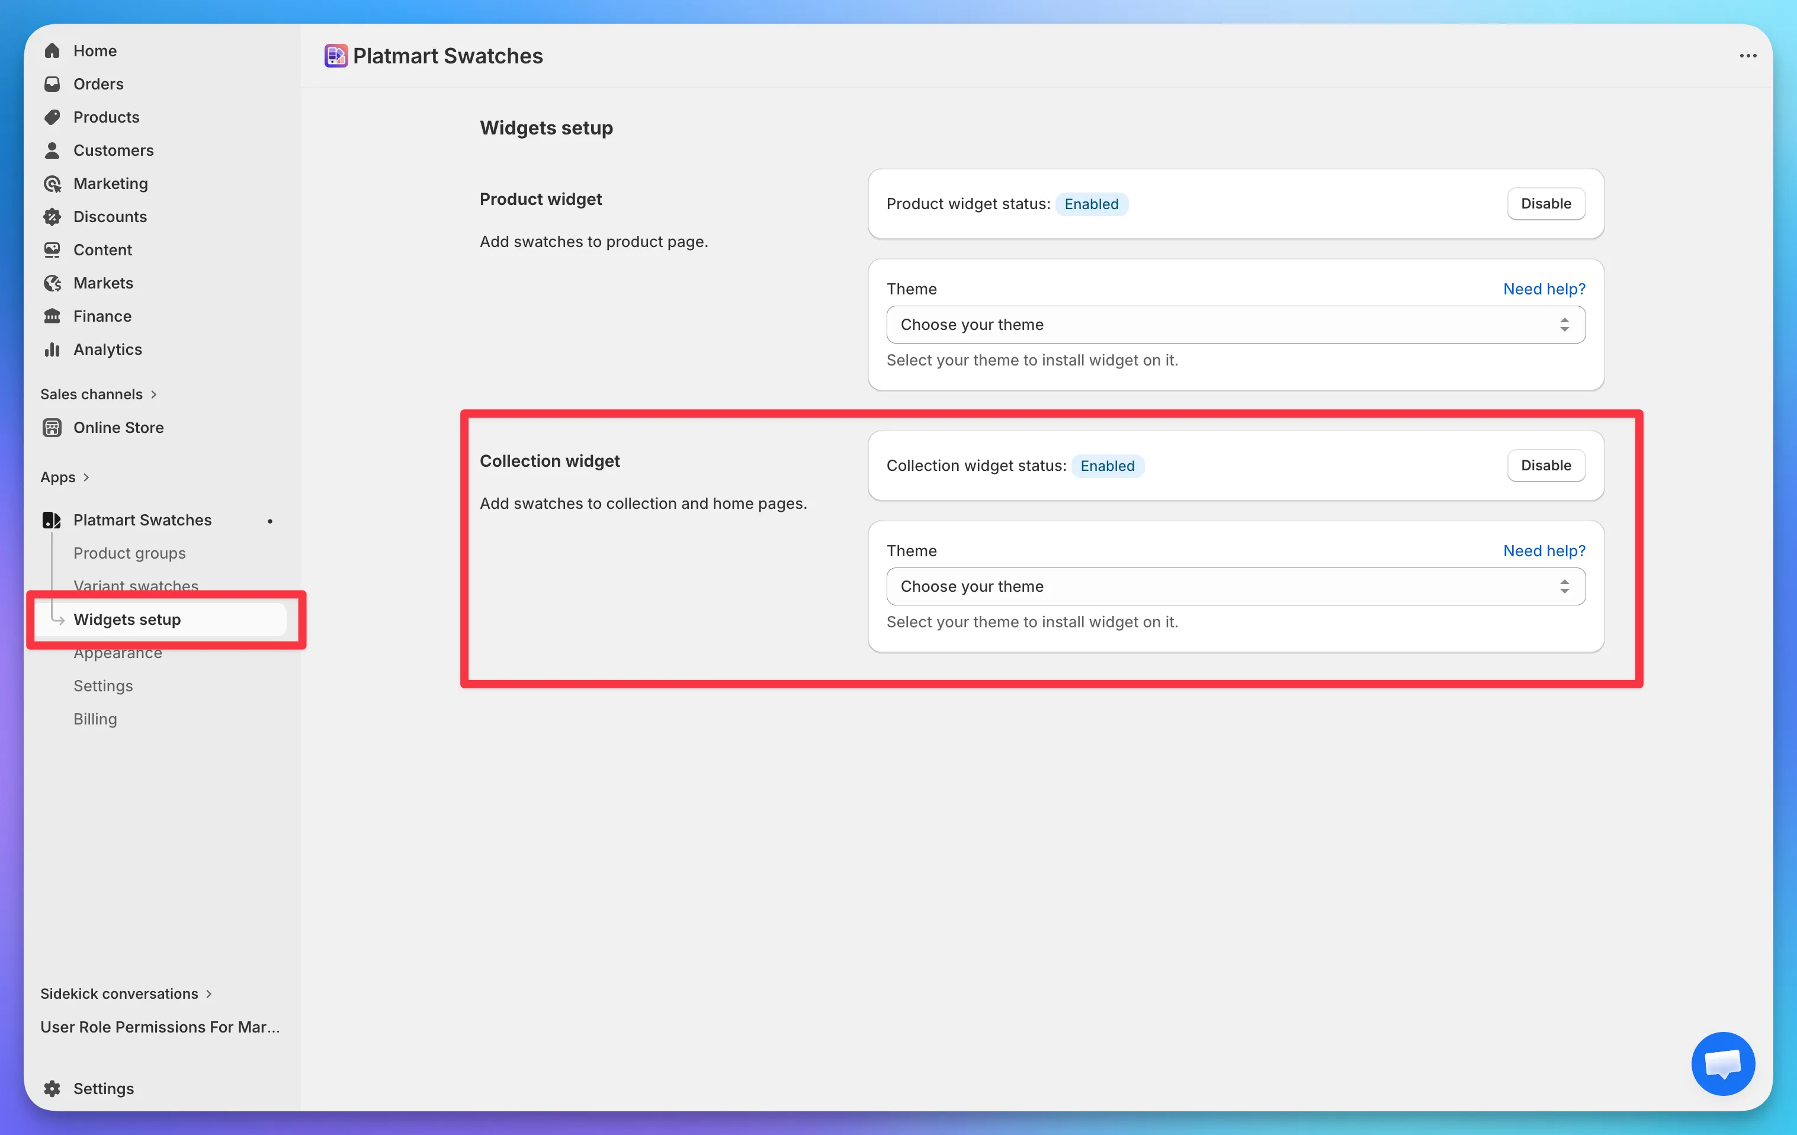Open the Appearance submenu item

tap(118, 653)
